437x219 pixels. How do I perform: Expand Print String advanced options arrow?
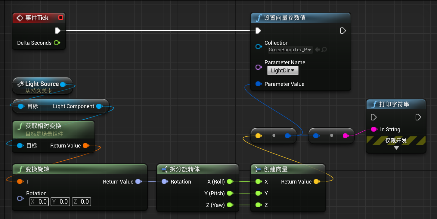pyautogui.click(x=396, y=148)
